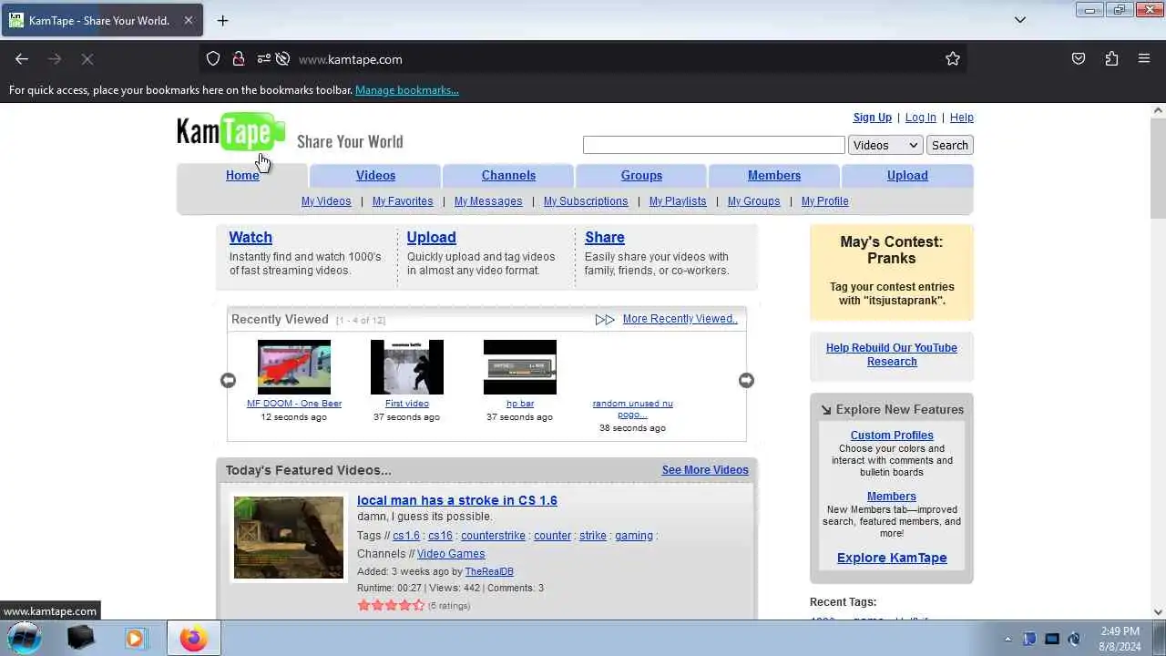The image size is (1166, 656).
Task: Open the local man CS 1.6 thumbnail
Action: tap(289, 538)
